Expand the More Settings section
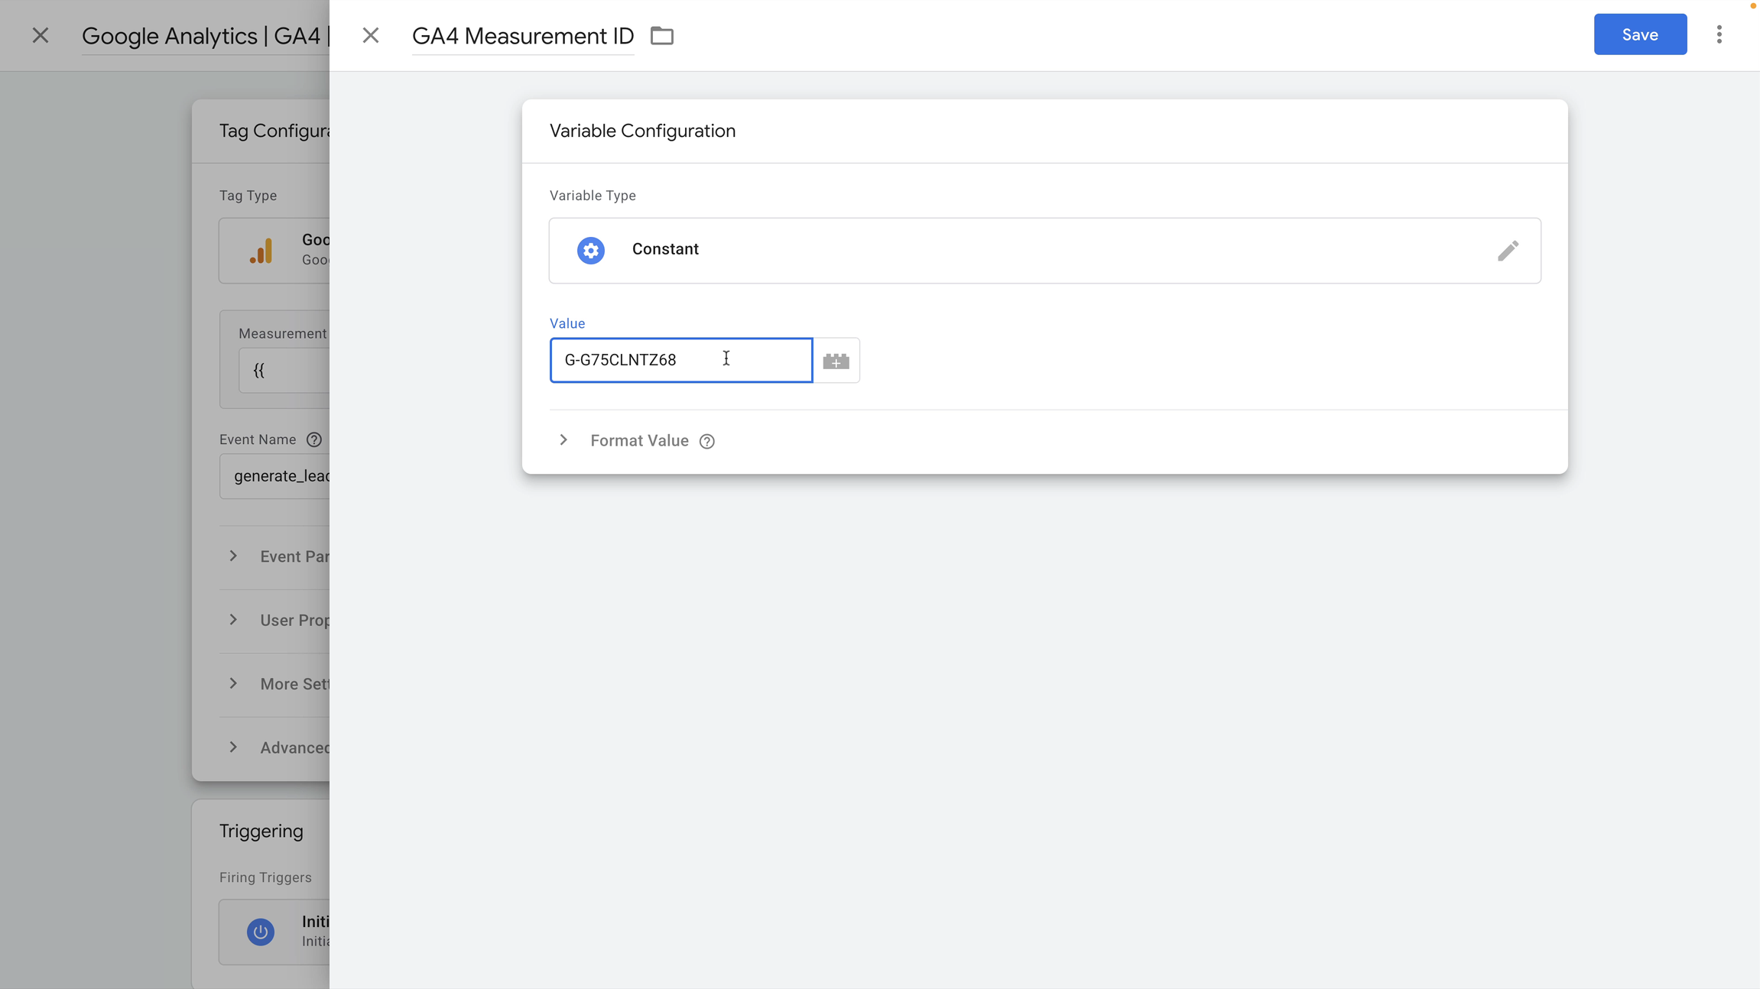Screen dimensions: 1760x989 234,683
